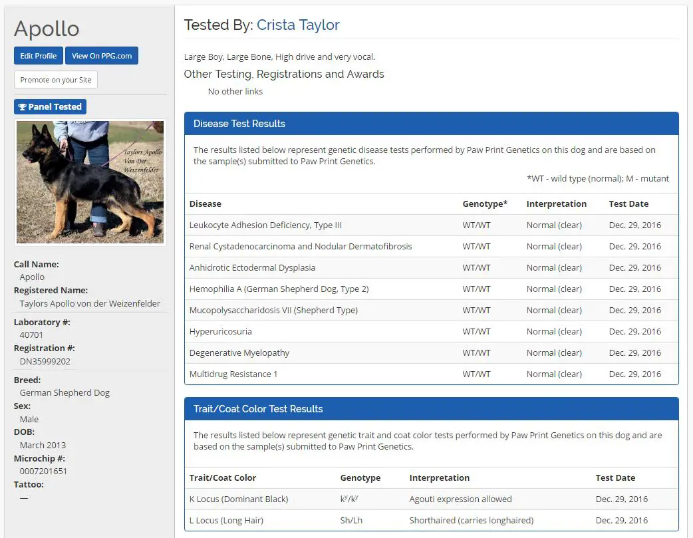Click the Male sex value

29,419
